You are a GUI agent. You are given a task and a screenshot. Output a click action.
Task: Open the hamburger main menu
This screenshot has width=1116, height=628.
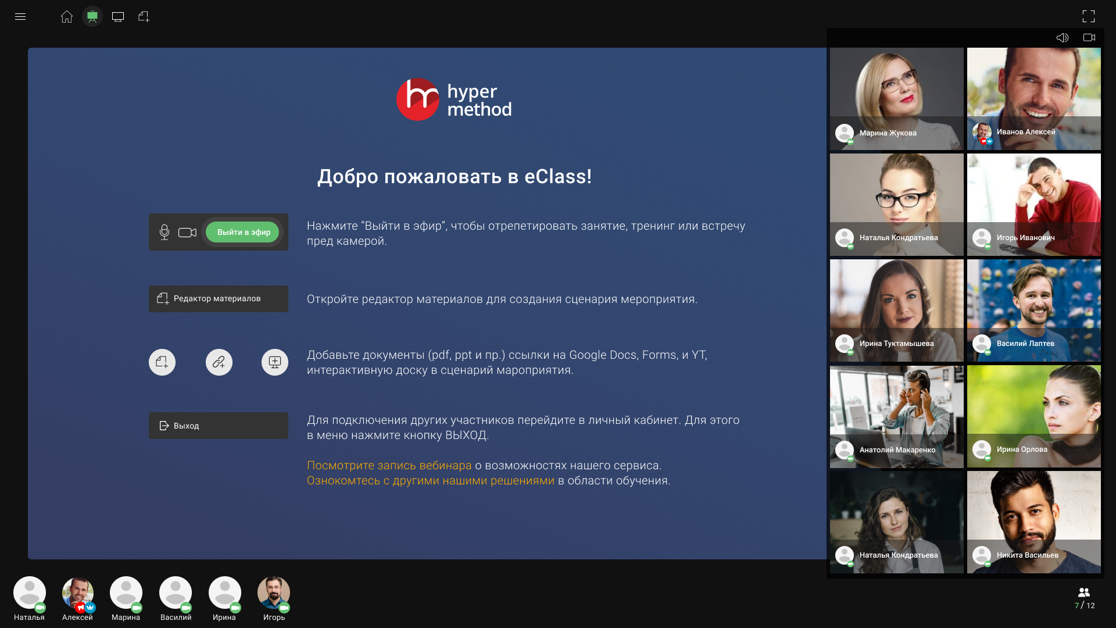20,16
